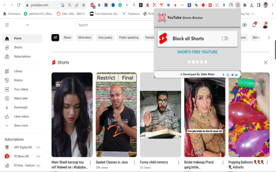
Task: Reload the page with the refresh button
Action: 19,5
